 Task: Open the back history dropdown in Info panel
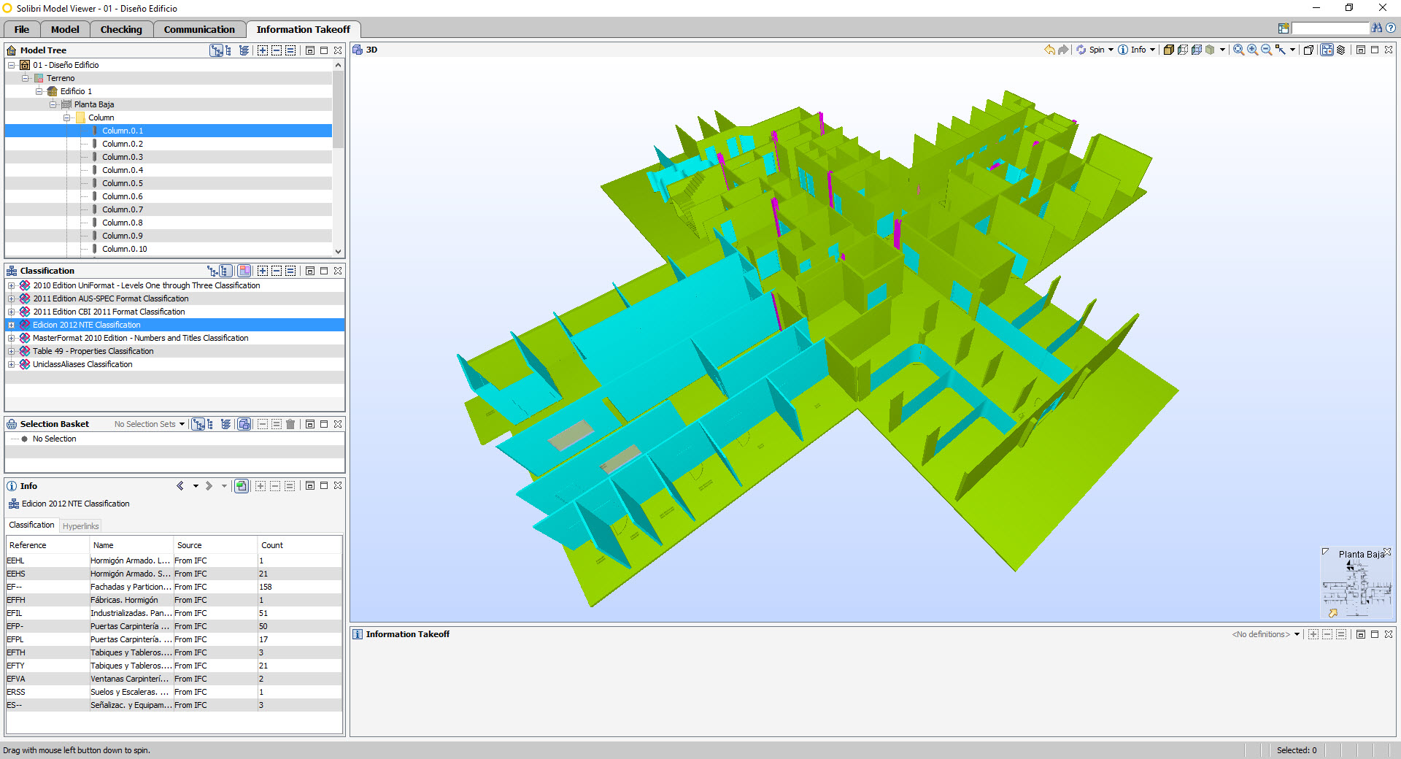click(196, 486)
